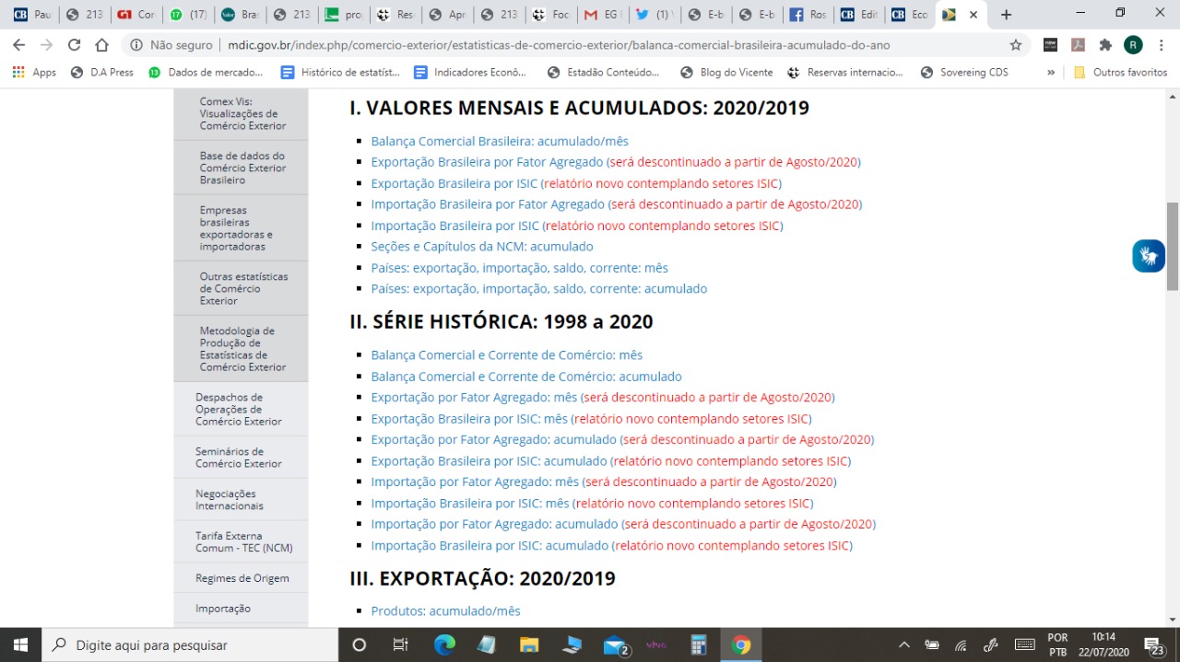Click the page vertical scrollbar thumb
The image size is (1180, 662).
pos(1173,247)
